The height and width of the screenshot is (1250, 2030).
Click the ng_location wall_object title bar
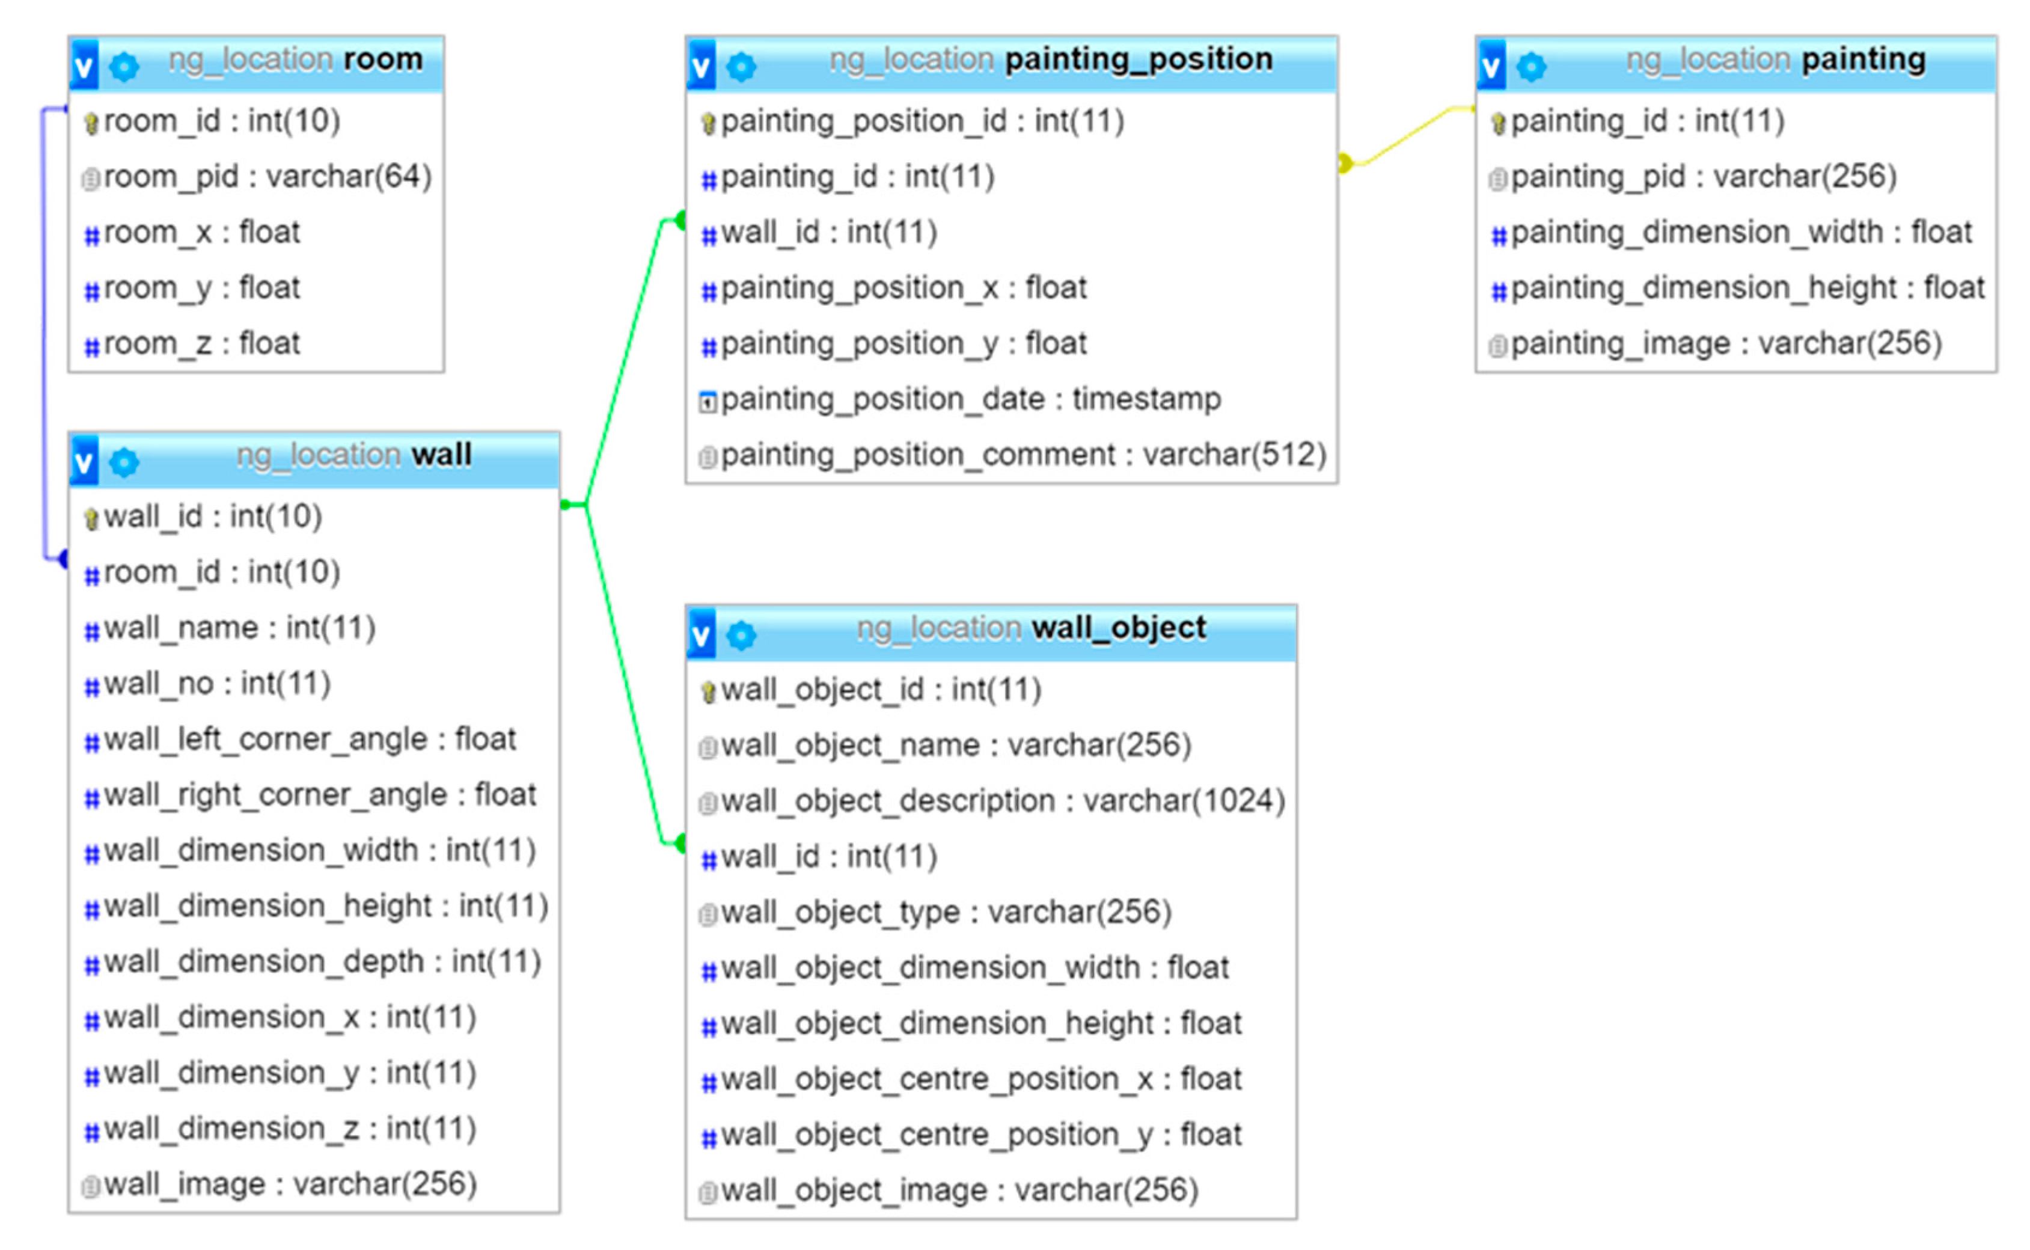coord(1031,628)
